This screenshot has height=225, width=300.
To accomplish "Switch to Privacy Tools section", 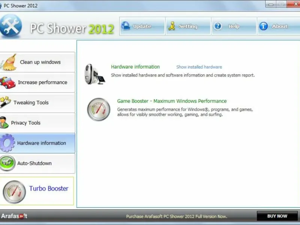I will (37, 123).
